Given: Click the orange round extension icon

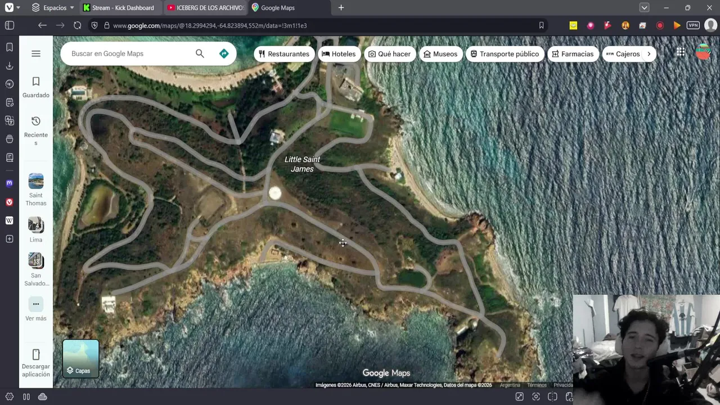Looking at the screenshot, I should tap(625, 25).
